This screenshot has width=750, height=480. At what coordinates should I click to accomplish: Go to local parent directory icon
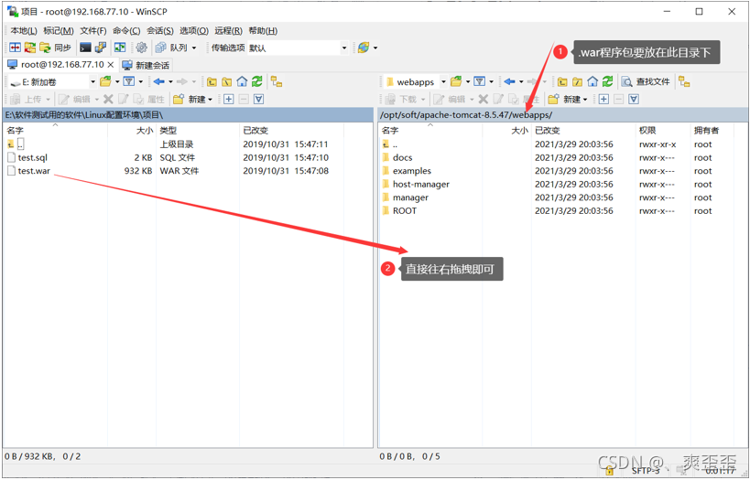tap(212, 81)
